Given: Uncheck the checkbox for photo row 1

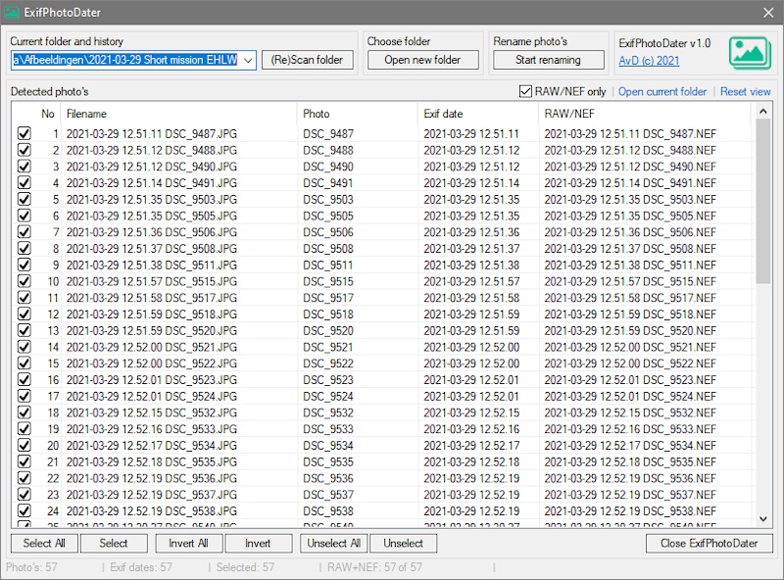Looking at the screenshot, I should 24,134.
